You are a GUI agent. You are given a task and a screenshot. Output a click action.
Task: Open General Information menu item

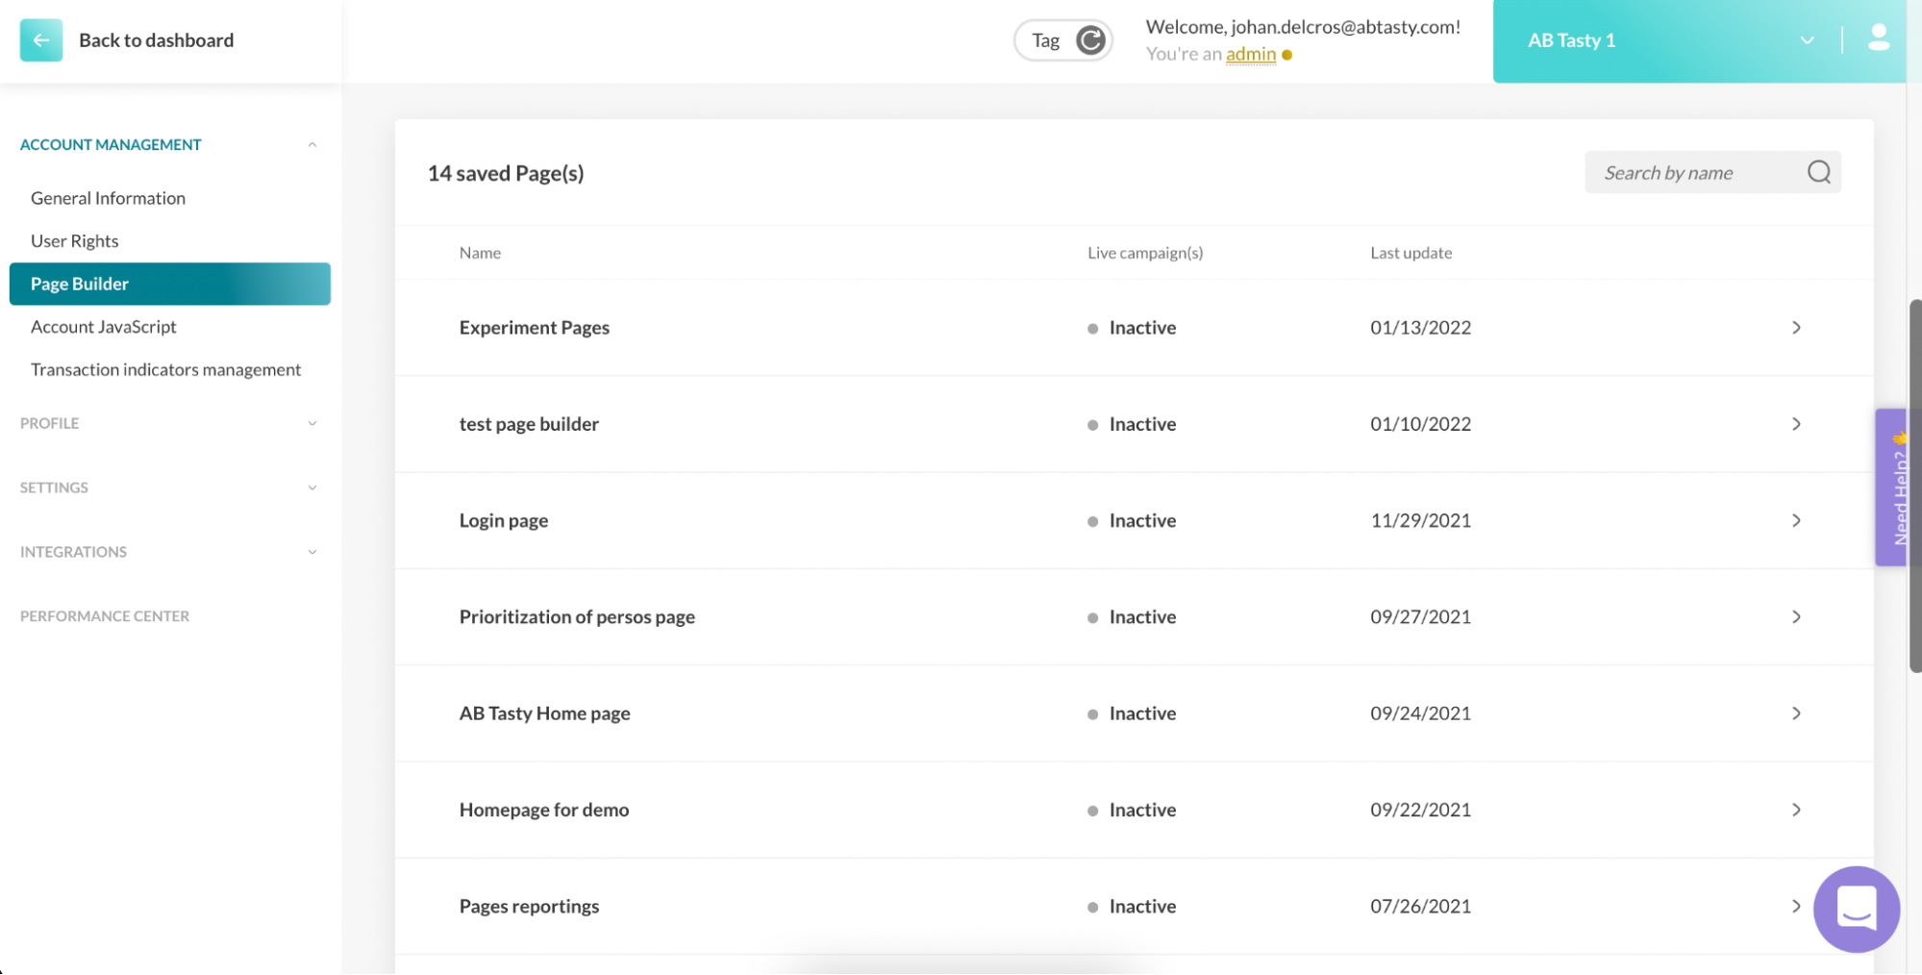(x=108, y=198)
